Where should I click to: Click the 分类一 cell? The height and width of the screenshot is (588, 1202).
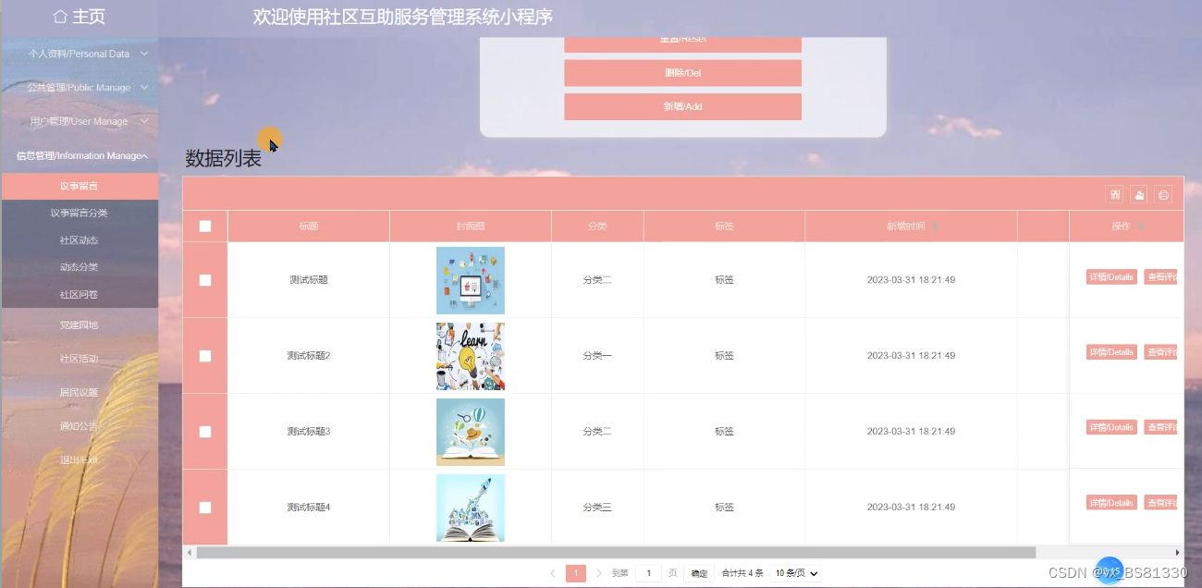coord(597,356)
